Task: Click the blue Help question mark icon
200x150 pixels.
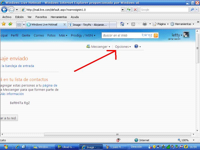Action: [x=136, y=46]
